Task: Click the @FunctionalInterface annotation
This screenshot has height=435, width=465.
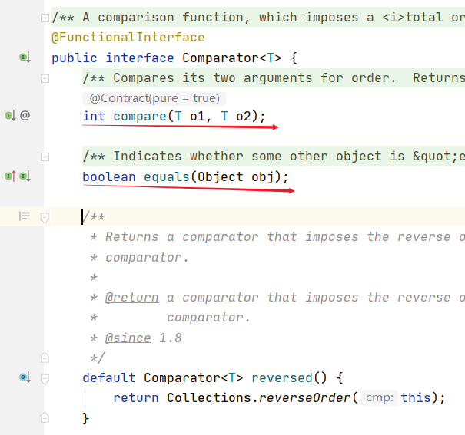Action: point(128,38)
